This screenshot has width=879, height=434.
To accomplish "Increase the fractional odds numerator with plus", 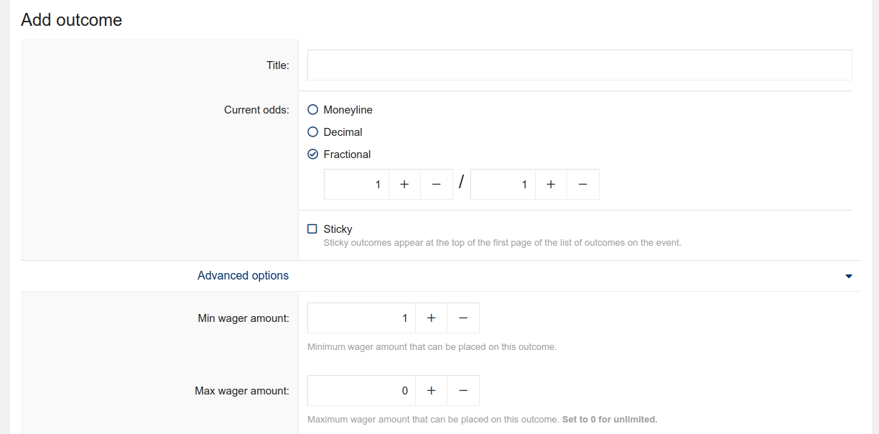I will (x=404, y=185).
